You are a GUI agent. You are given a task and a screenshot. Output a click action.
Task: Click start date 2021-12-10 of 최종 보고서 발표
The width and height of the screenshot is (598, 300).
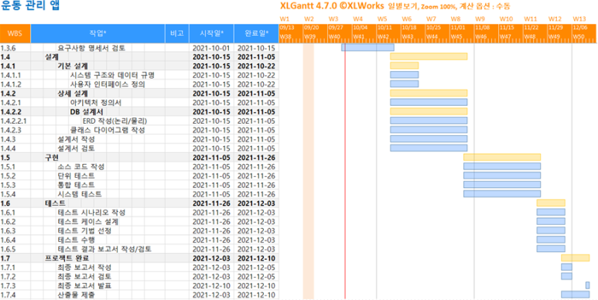pos(211,286)
